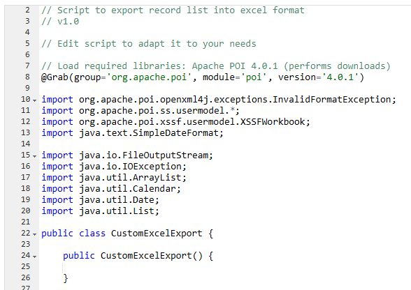Click the java.util.ArrayList import text
Screen dimensions: 411x290
pyautogui.click(x=133, y=178)
